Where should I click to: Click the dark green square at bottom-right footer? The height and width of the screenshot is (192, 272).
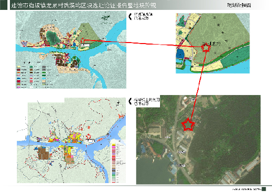(x=264, y=189)
